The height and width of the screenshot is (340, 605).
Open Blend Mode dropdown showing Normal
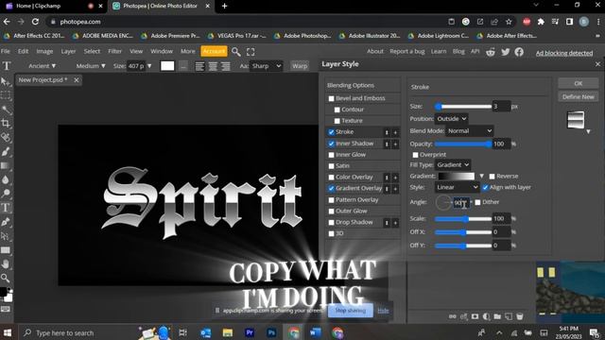(x=470, y=131)
